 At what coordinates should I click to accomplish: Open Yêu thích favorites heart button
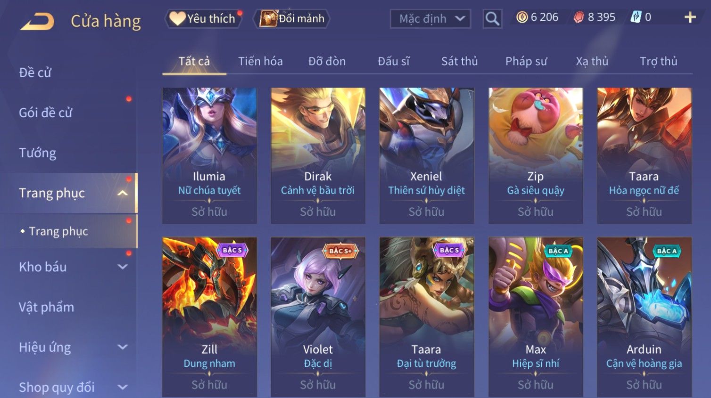click(203, 19)
